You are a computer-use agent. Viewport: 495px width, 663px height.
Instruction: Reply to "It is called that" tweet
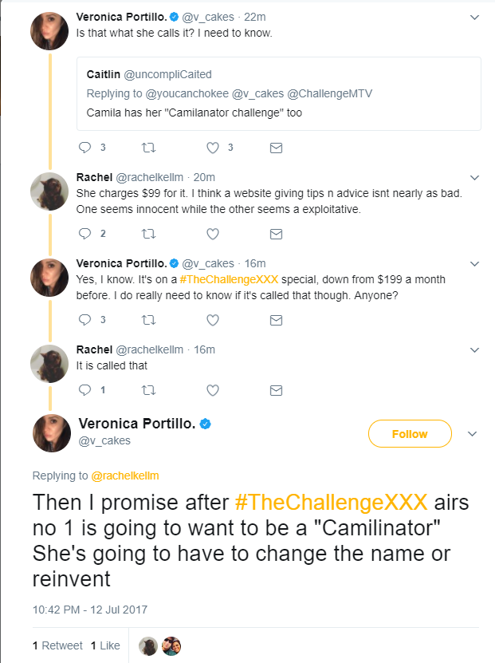click(x=85, y=390)
